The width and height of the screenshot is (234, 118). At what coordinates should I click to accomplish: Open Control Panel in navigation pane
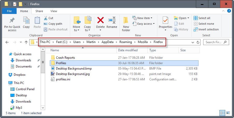click(22, 89)
